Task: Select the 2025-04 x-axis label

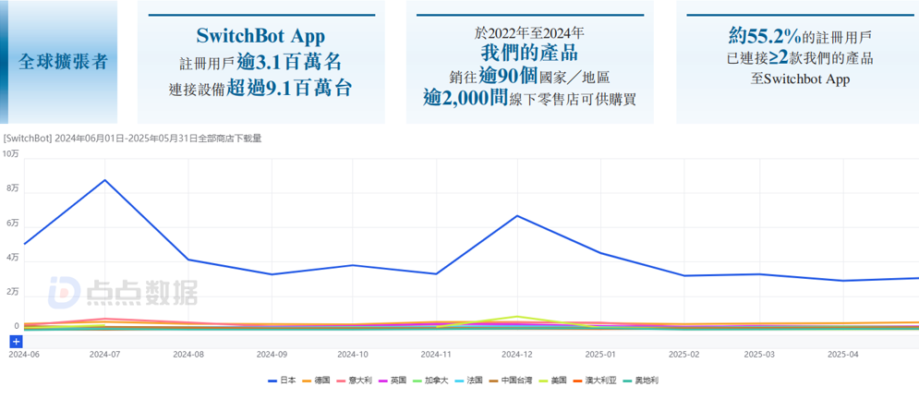Action: coord(842,355)
